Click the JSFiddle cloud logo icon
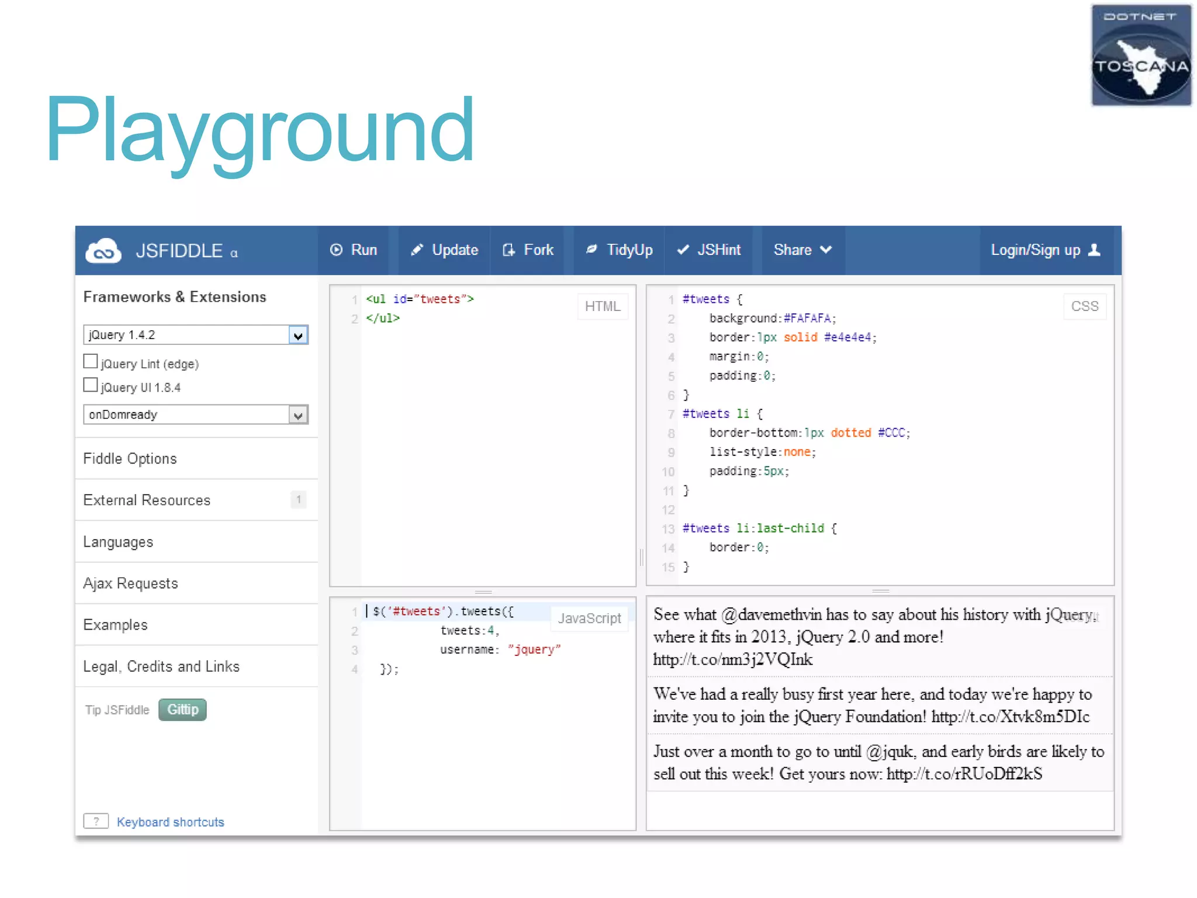1197x898 pixels. pyautogui.click(x=103, y=251)
